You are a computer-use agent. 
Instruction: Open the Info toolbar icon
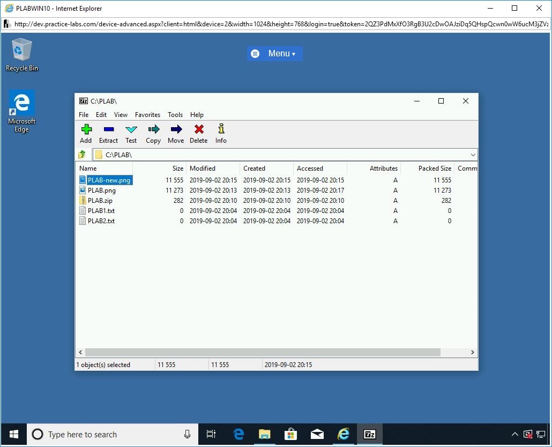(x=221, y=133)
